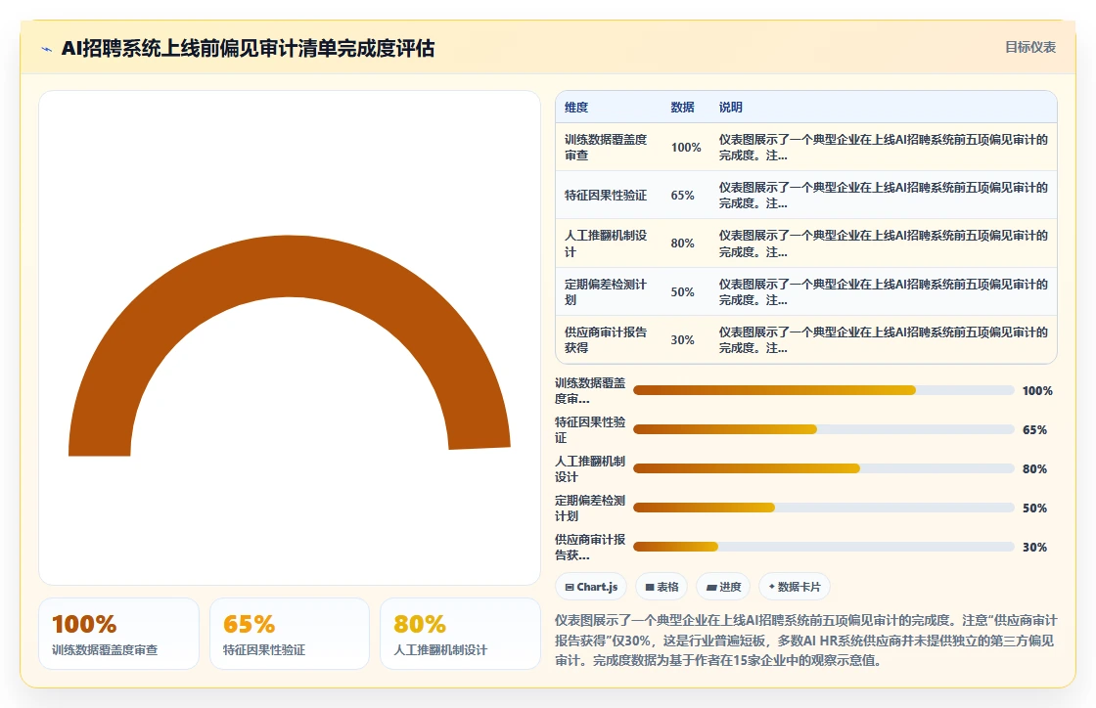Click the 30% label beside the progress bars
This screenshot has height=708, width=1096.
(1034, 547)
